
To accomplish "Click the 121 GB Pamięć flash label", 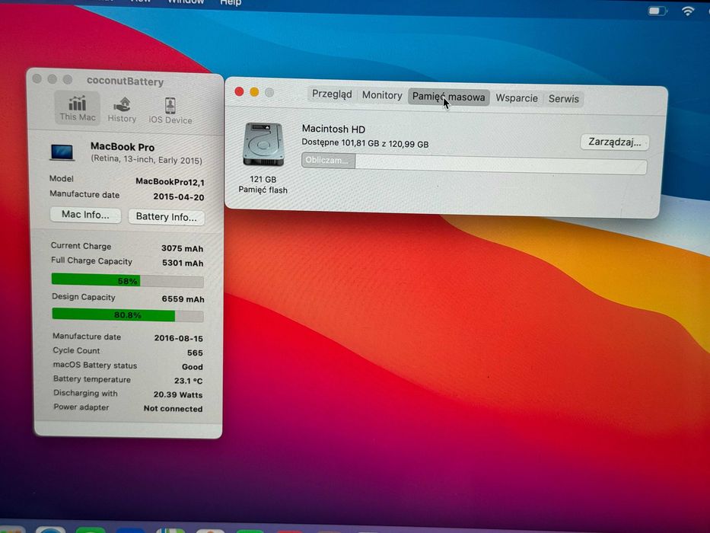I will [x=263, y=184].
